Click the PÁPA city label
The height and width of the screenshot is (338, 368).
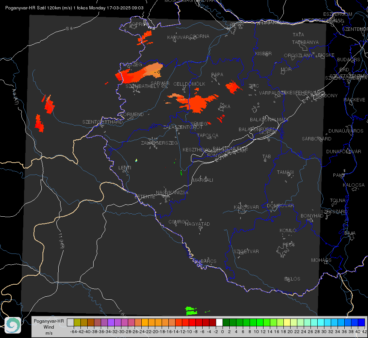point(217,75)
